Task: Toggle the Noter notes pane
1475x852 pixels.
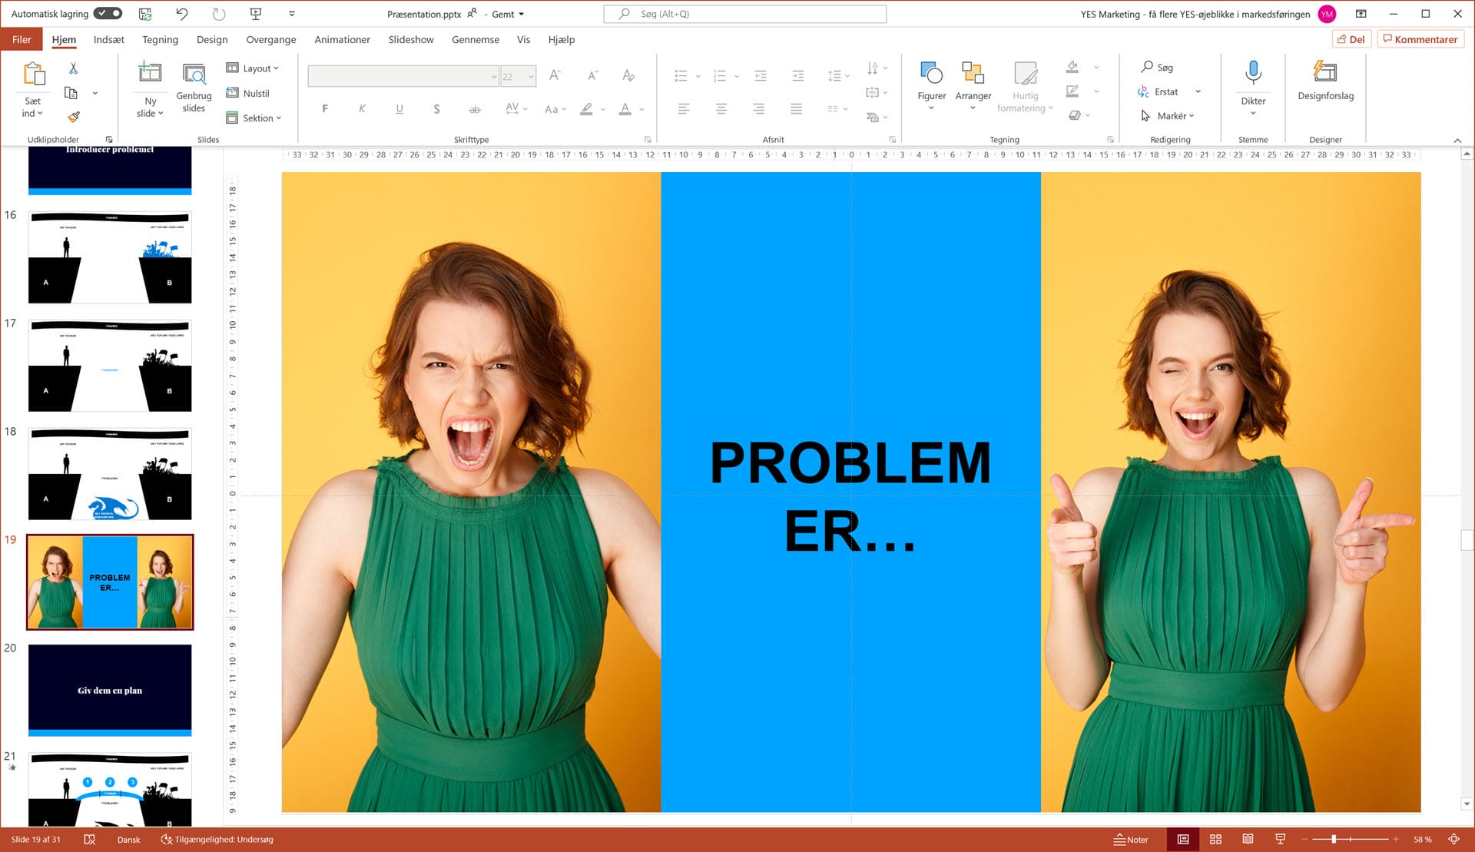Action: tap(1131, 839)
